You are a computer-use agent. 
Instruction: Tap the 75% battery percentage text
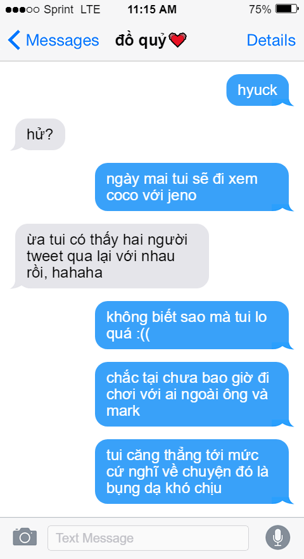[x=260, y=10]
